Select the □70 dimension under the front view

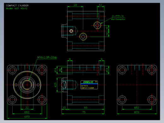click(x=27, y=117)
